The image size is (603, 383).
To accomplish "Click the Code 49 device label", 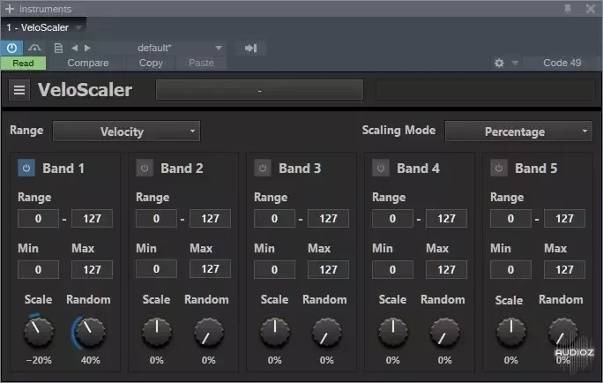I will [562, 63].
